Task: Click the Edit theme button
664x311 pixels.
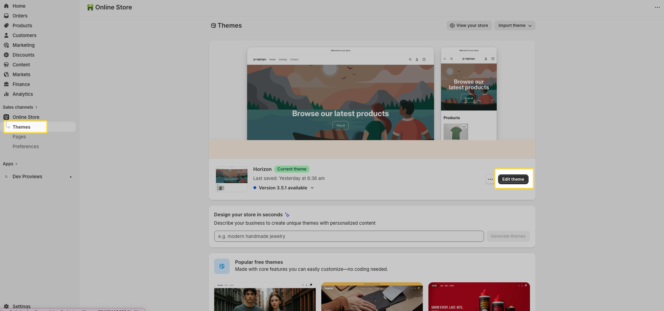Action: 513,179
